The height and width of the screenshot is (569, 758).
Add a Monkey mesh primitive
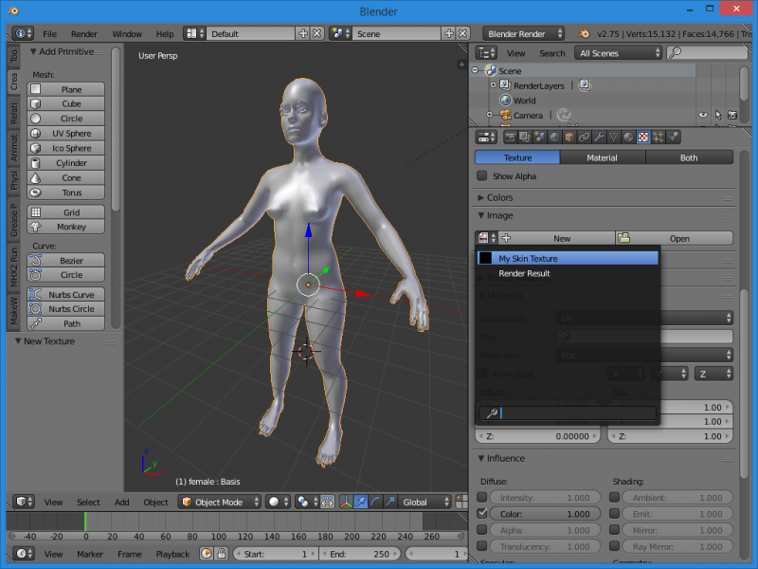coord(71,227)
